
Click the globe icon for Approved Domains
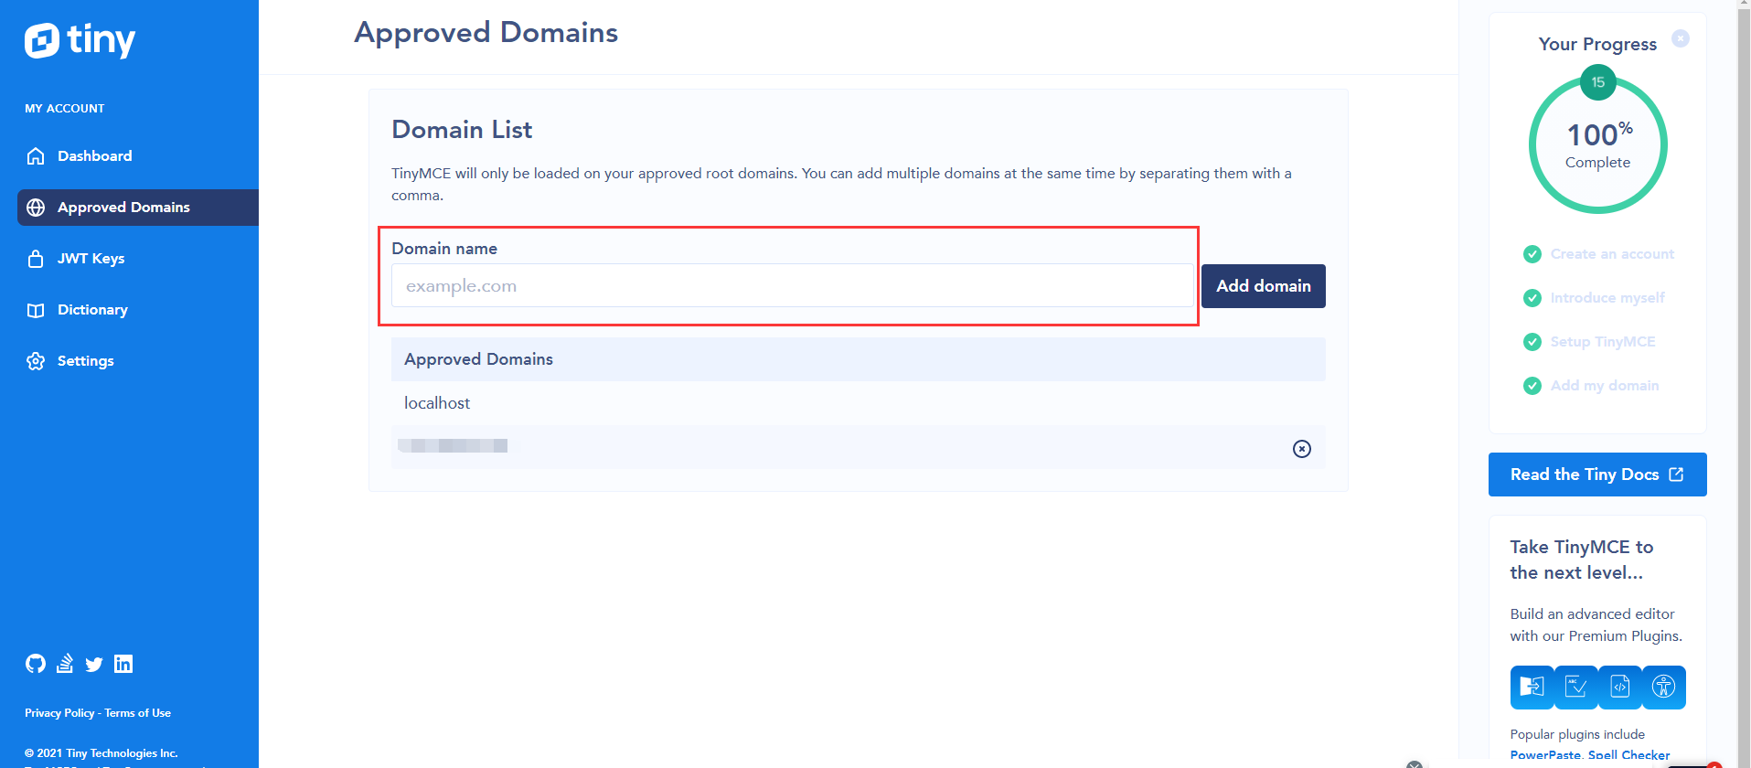click(x=36, y=208)
